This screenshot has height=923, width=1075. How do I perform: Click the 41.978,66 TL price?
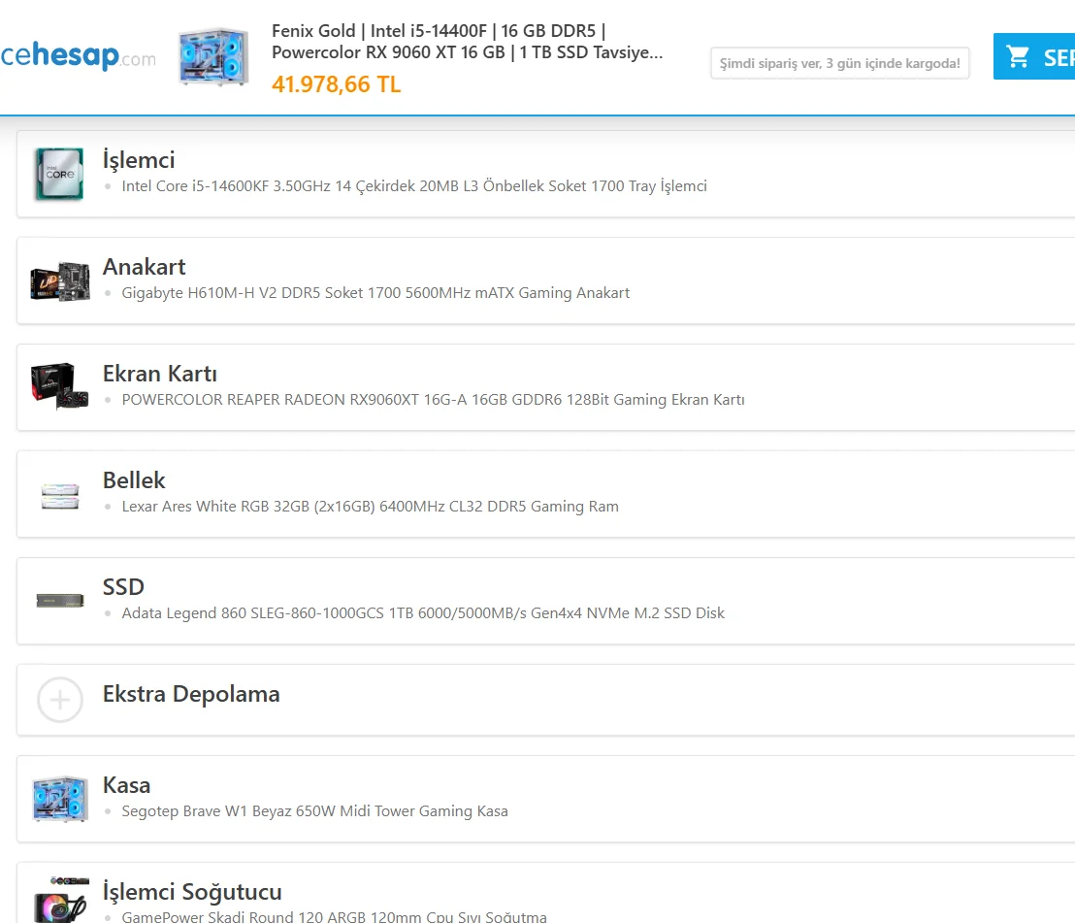(336, 84)
